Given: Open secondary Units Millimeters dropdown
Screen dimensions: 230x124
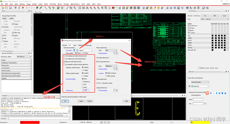Looking at the screenshot, I should [111, 66].
